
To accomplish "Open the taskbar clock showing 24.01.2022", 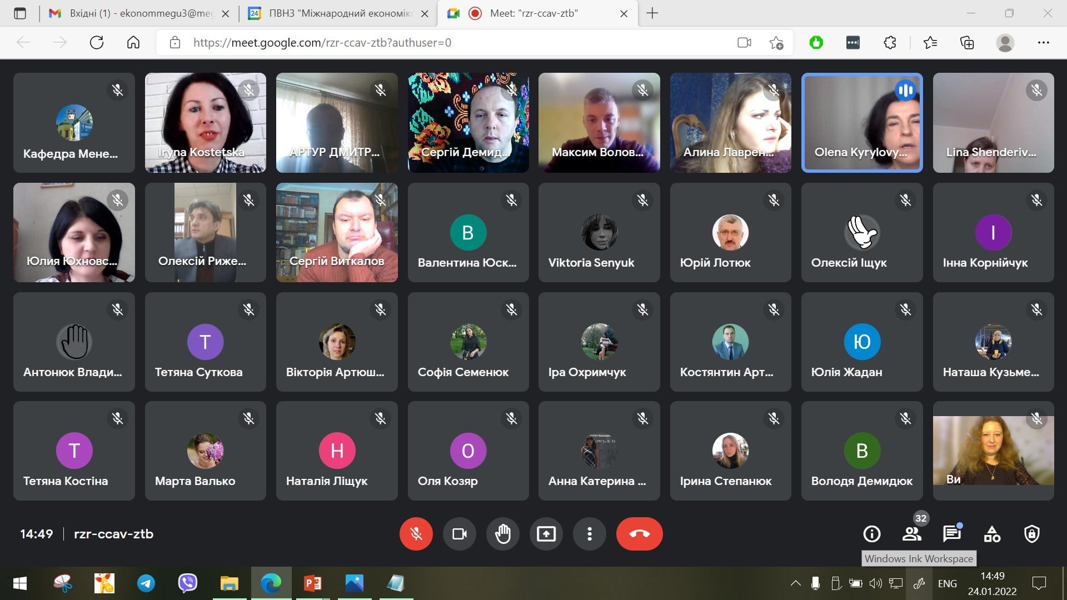I will [x=992, y=583].
